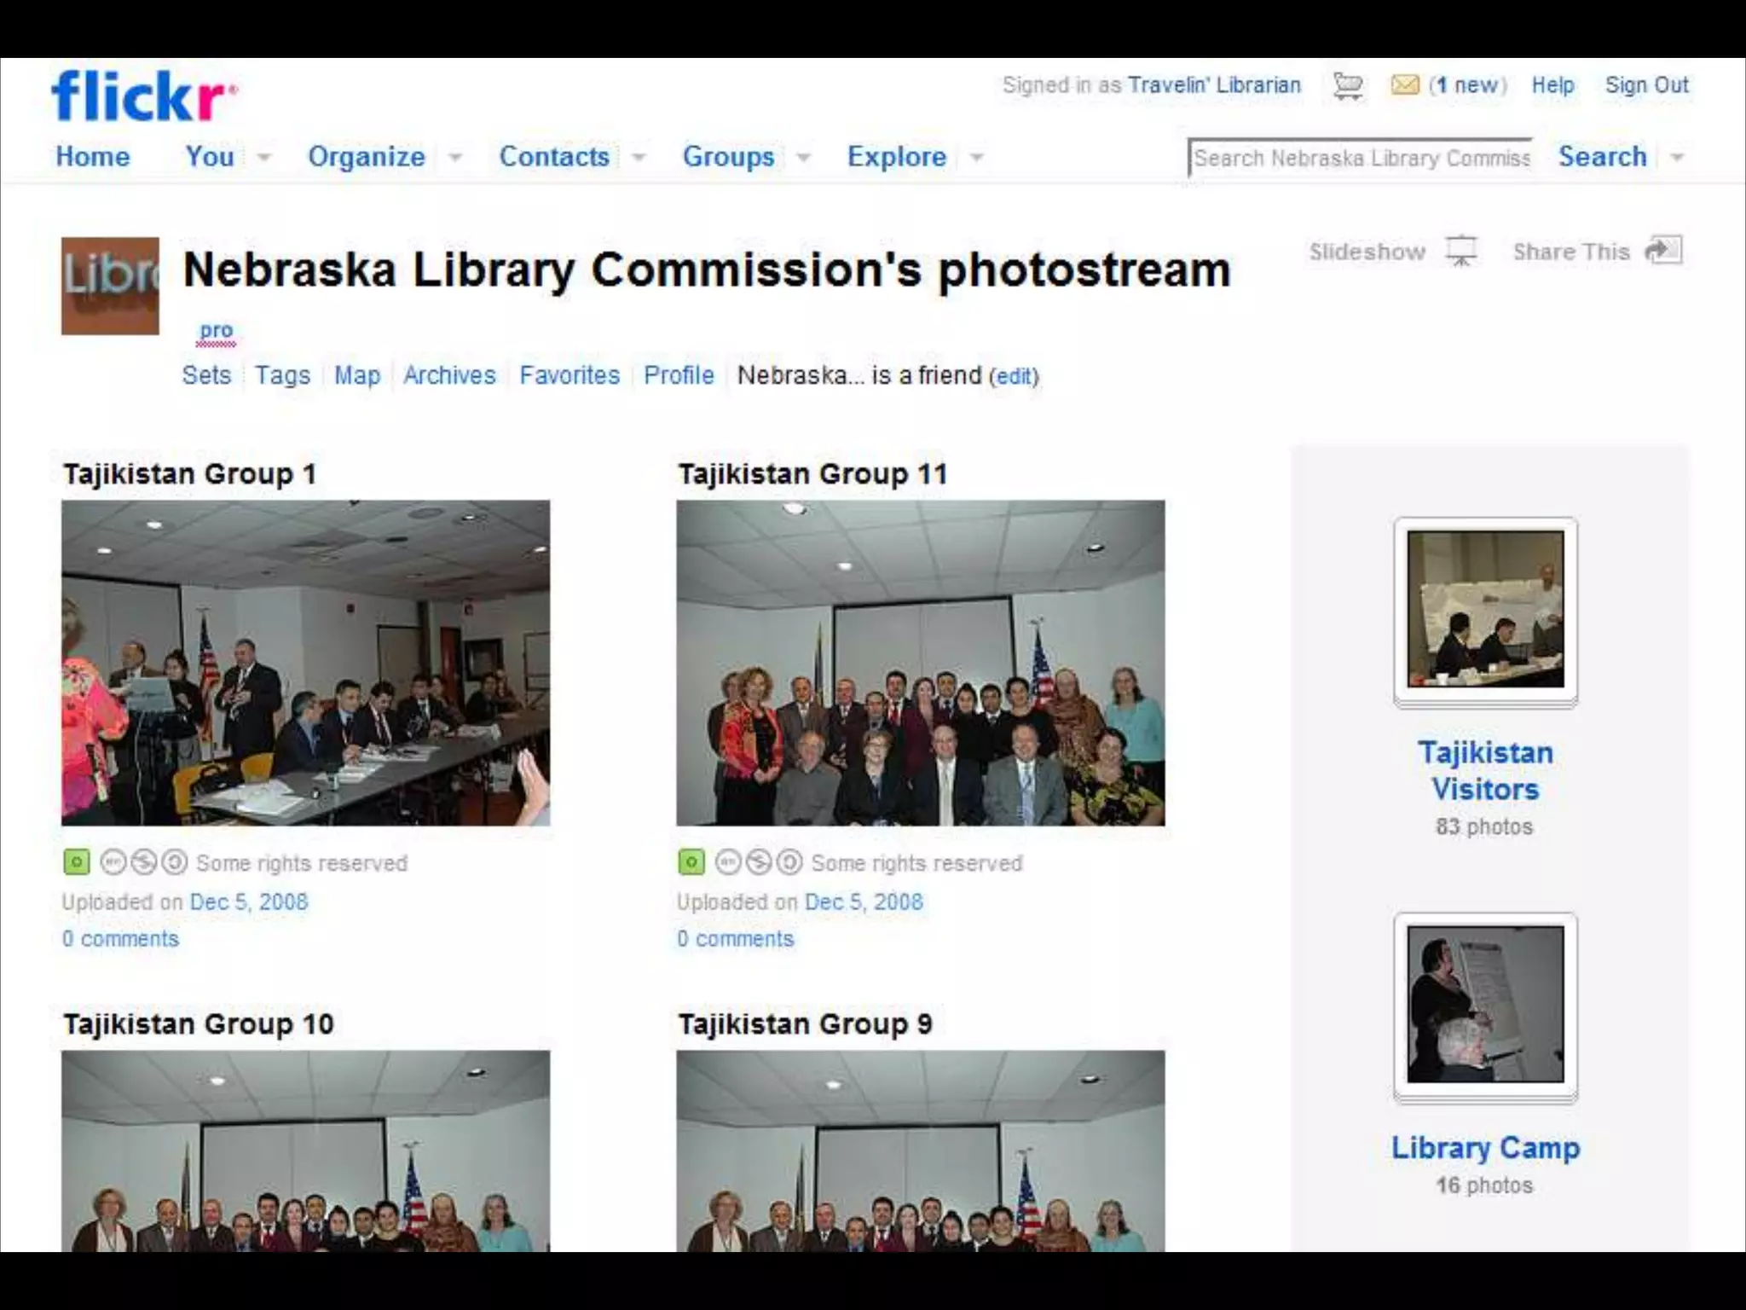Click Creative Commons icons under Group 11
The image size is (1746, 1310).
tap(758, 863)
